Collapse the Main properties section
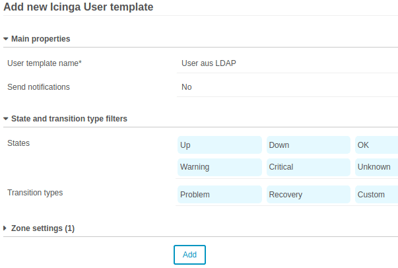 [41, 39]
